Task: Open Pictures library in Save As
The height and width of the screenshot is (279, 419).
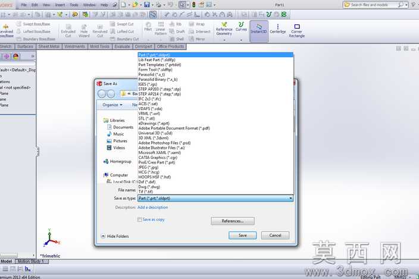Action: click(x=117, y=141)
